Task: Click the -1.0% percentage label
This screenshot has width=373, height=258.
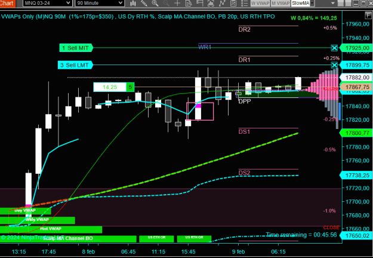Action: click(x=329, y=211)
